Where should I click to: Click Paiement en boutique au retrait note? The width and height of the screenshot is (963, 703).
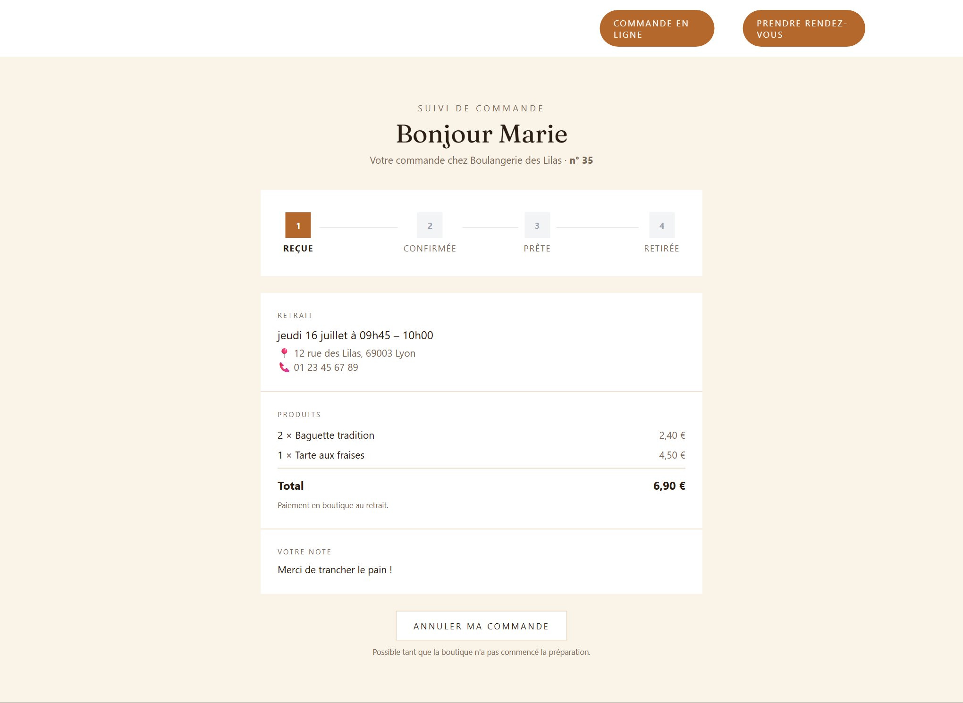click(x=333, y=505)
